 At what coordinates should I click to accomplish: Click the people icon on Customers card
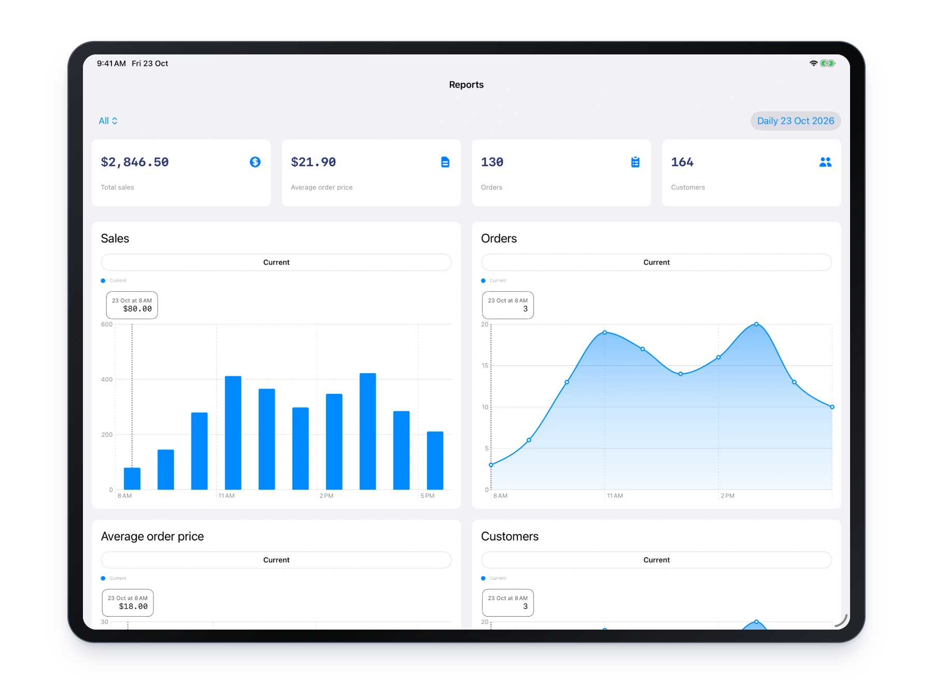825,162
